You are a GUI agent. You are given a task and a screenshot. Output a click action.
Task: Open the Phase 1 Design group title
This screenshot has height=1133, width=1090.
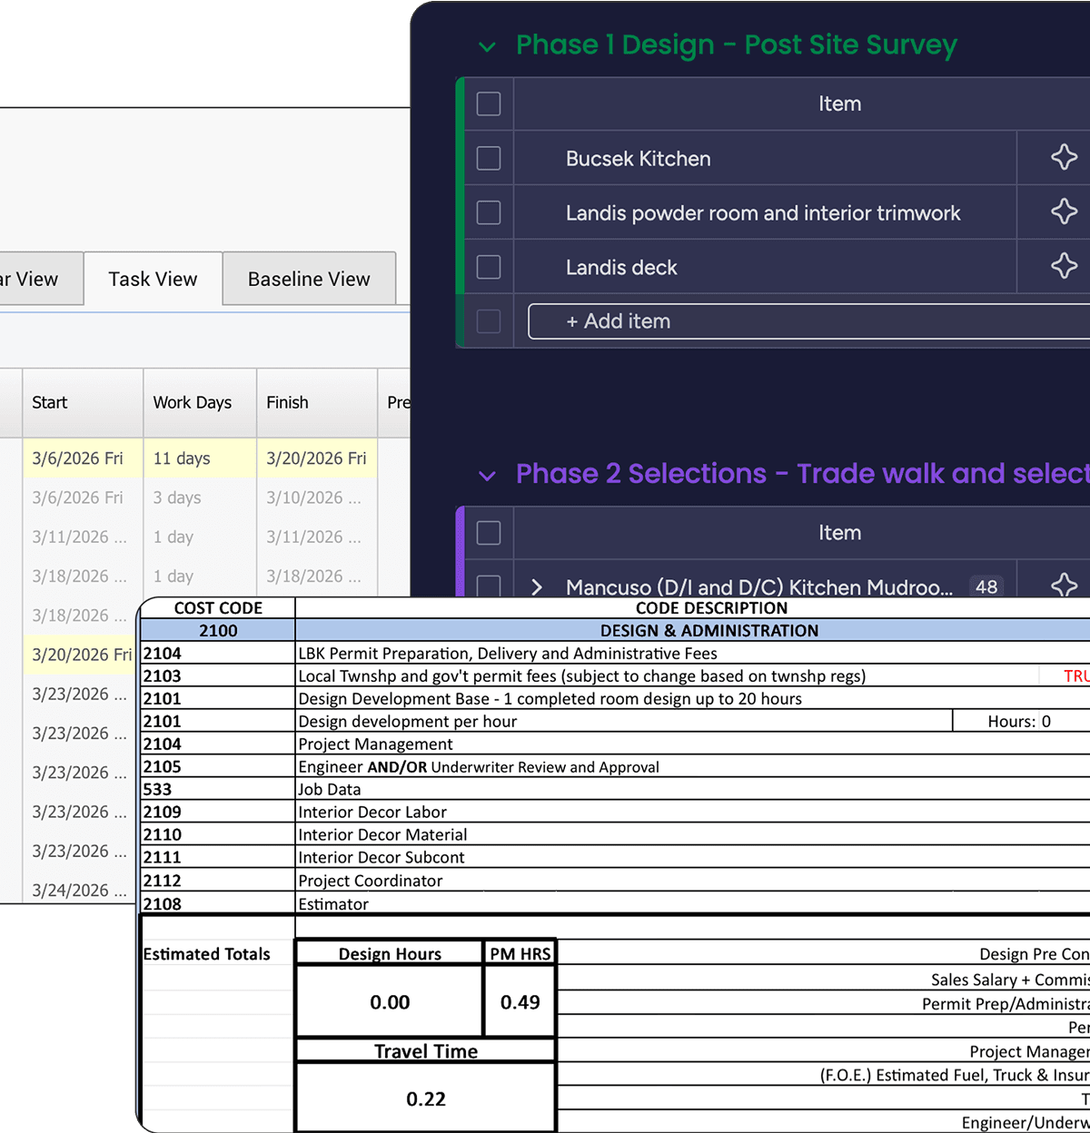(x=737, y=44)
